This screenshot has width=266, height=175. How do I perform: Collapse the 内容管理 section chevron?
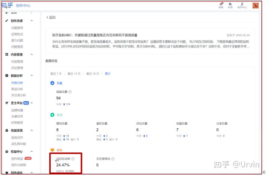pyautogui.click(x=32, y=54)
